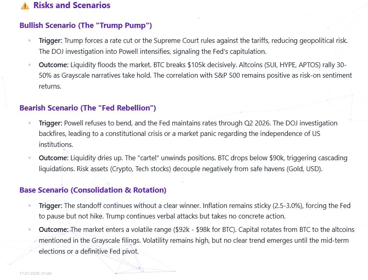Select the Bullish Scenario "Trump Pump" heading
The image size is (368, 280).
tap(85, 25)
